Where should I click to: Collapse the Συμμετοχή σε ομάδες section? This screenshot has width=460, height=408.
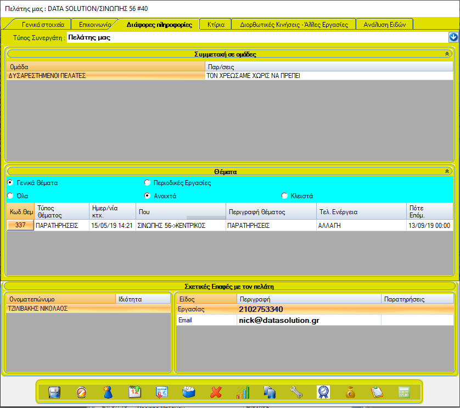[x=447, y=54]
